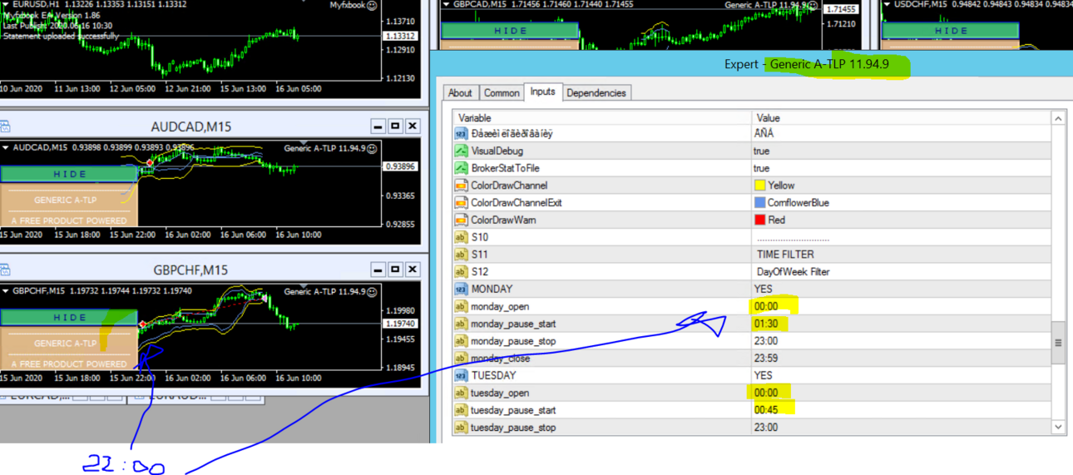1073x475 pixels.
Task: Click the red trade marker on AUDCAD chart
Action: tap(150, 163)
